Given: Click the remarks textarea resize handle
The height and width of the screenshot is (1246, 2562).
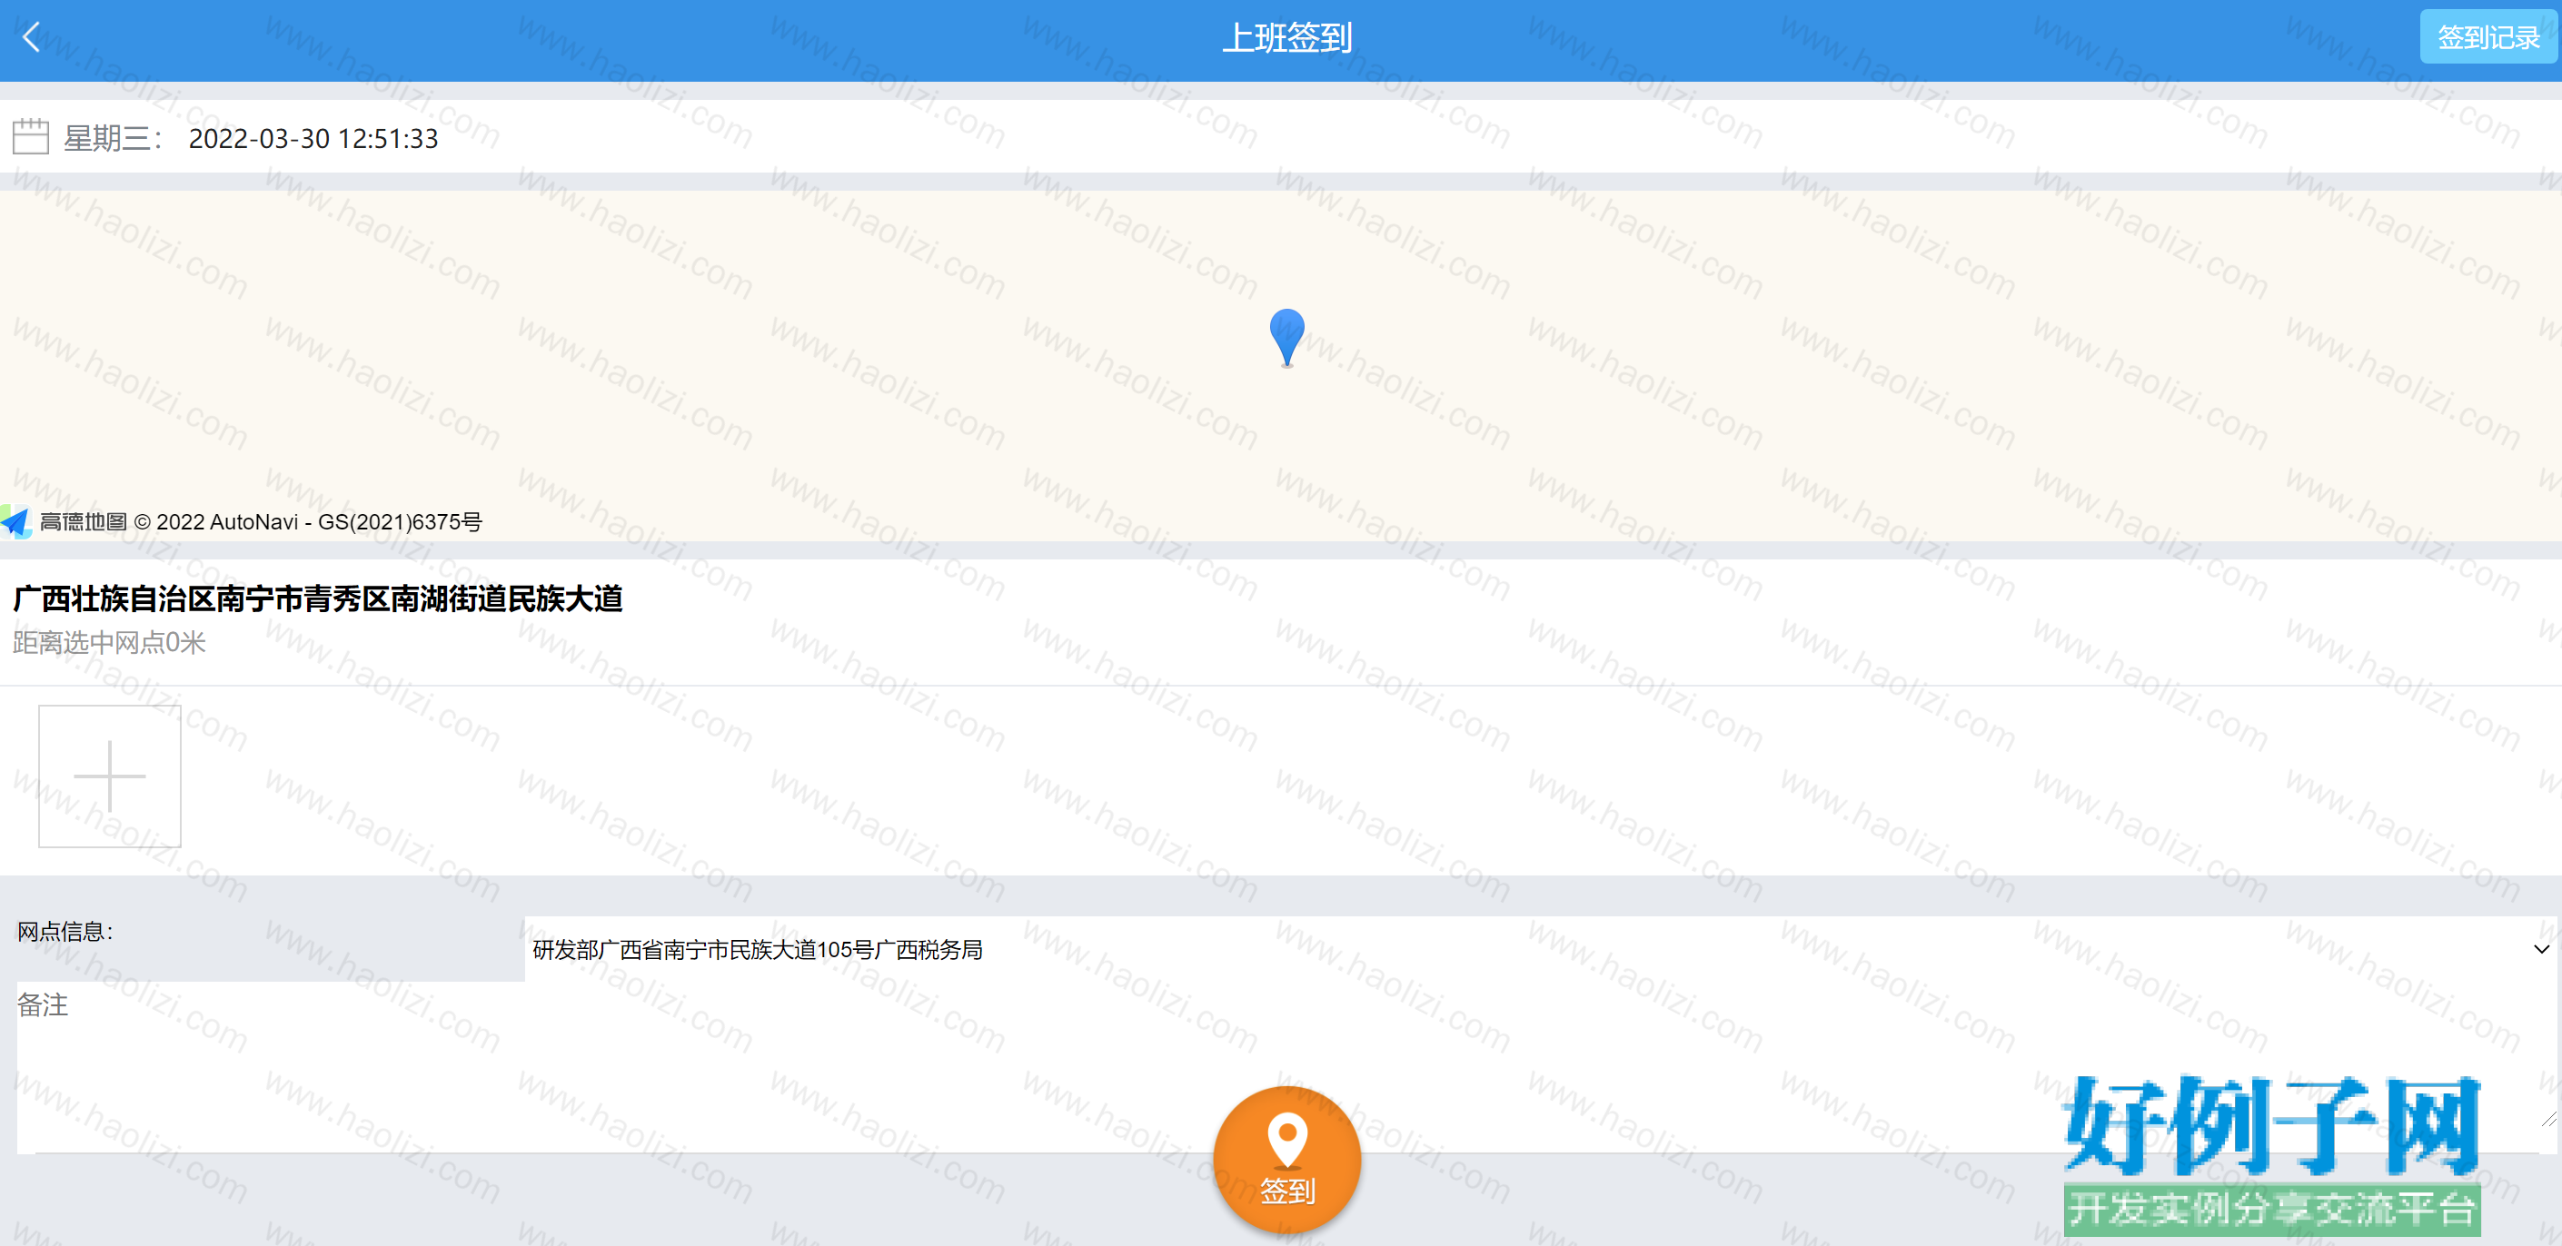Looking at the screenshot, I should point(2547,1119).
